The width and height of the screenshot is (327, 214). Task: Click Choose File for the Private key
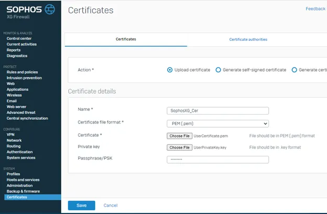(x=179, y=148)
